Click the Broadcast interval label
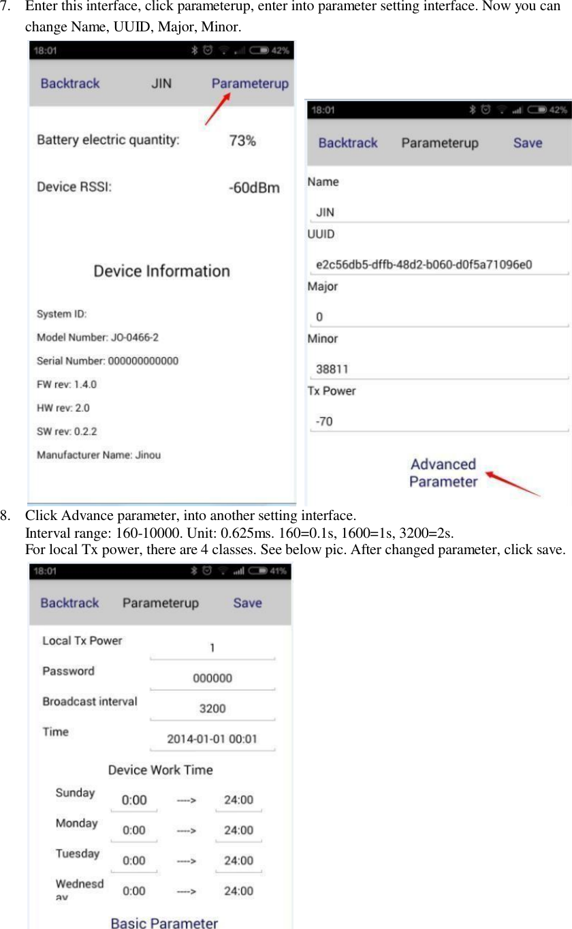 (90, 701)
